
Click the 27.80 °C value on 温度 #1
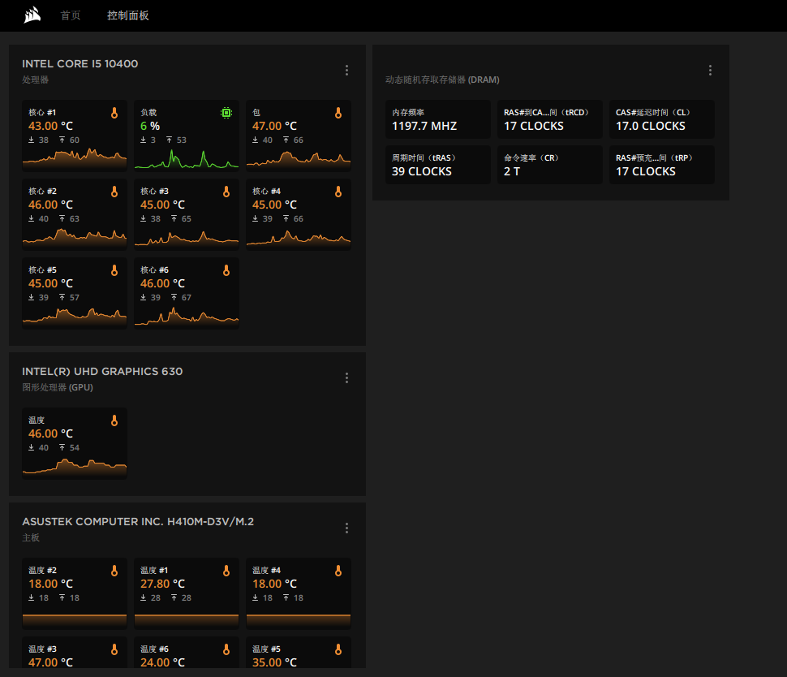[x=162, y=584]
